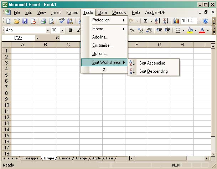Image resolution: width=217 pixels, height=169 pixels.
Task: Click toolbar Sort Ascending A-Z icon
Action: (157, 21)
